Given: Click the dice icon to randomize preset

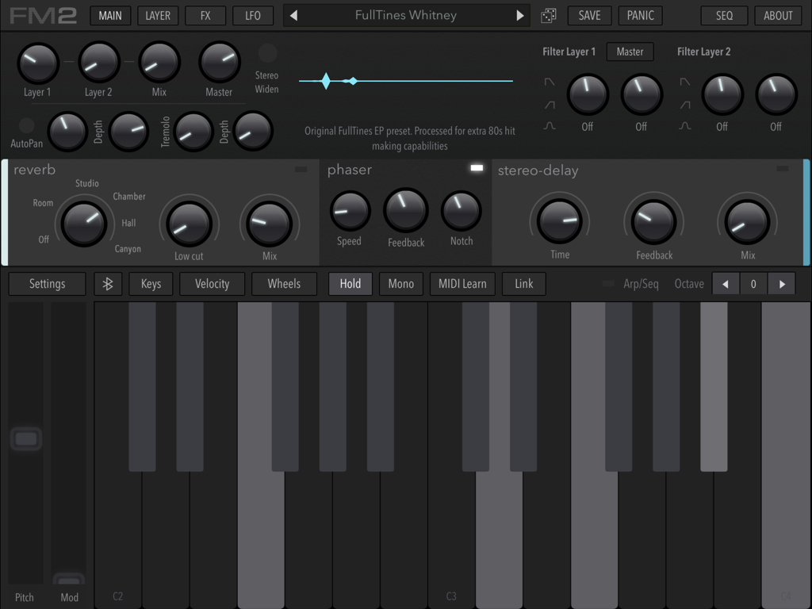Looking at the screenshot, I should (546, 15).
